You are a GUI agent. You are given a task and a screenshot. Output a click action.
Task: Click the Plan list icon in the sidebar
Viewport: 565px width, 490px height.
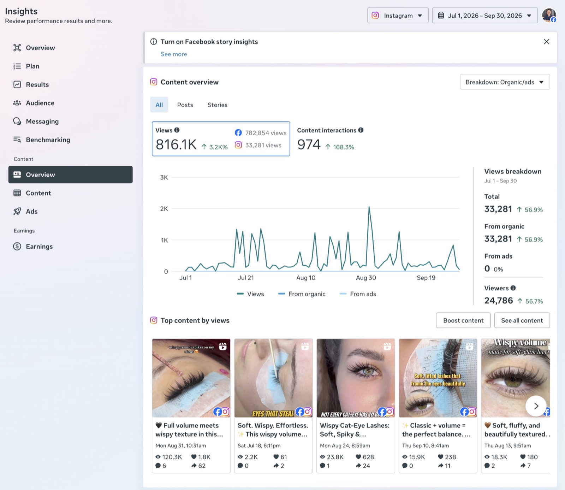(17, 66)
